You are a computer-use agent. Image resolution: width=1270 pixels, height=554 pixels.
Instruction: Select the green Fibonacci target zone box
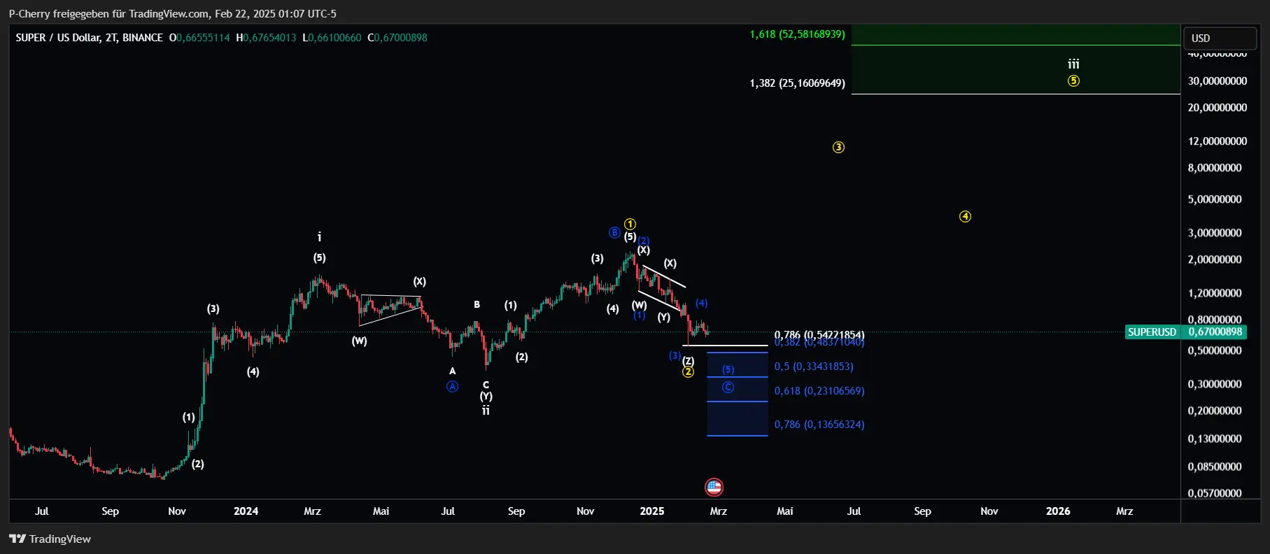point(1016,59)
